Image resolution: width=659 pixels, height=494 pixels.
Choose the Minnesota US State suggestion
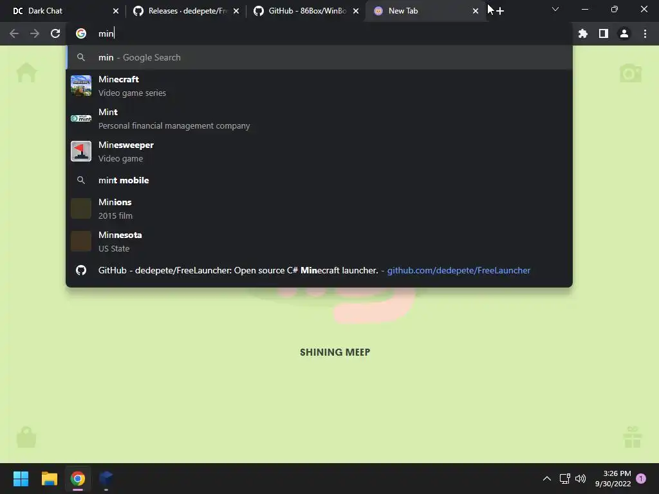319,241
